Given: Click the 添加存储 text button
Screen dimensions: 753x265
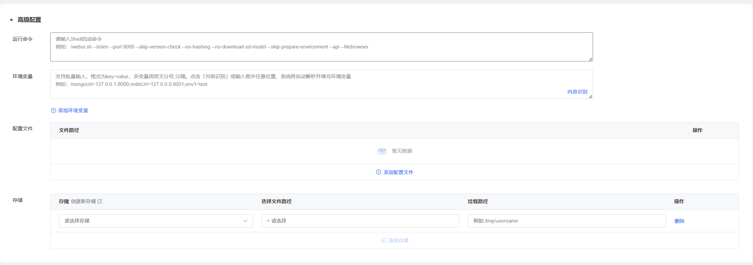Looking at the screenshot, I should click(x=398, y=241).
